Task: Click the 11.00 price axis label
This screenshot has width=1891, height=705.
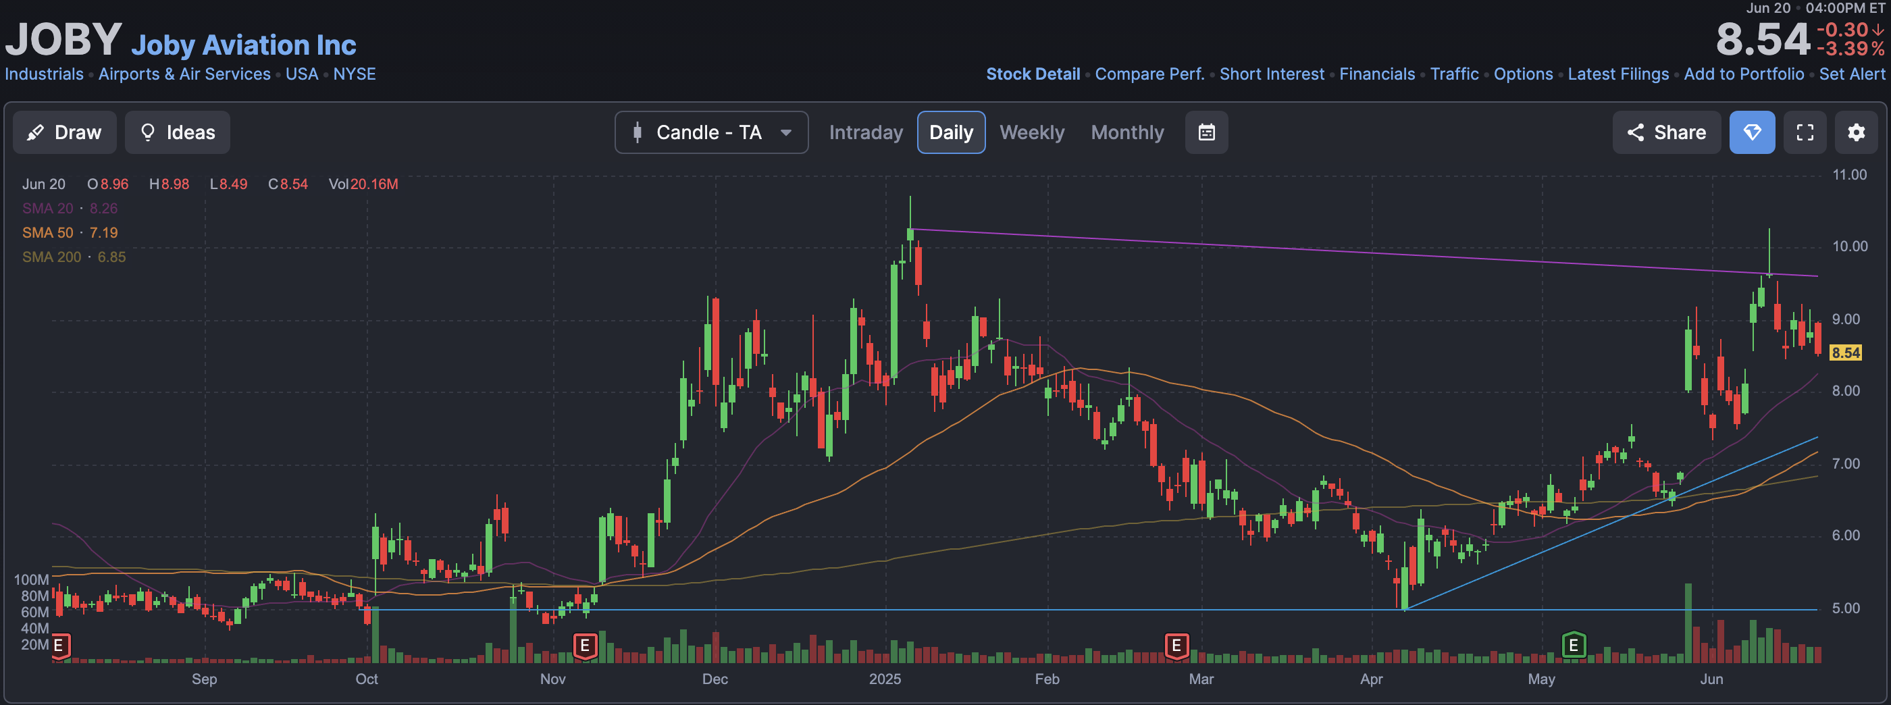Action: [1849, 175]
